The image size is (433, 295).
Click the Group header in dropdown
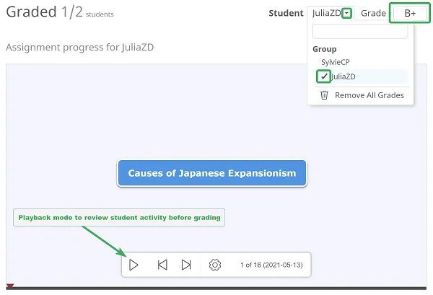click(x=324, y=49)
